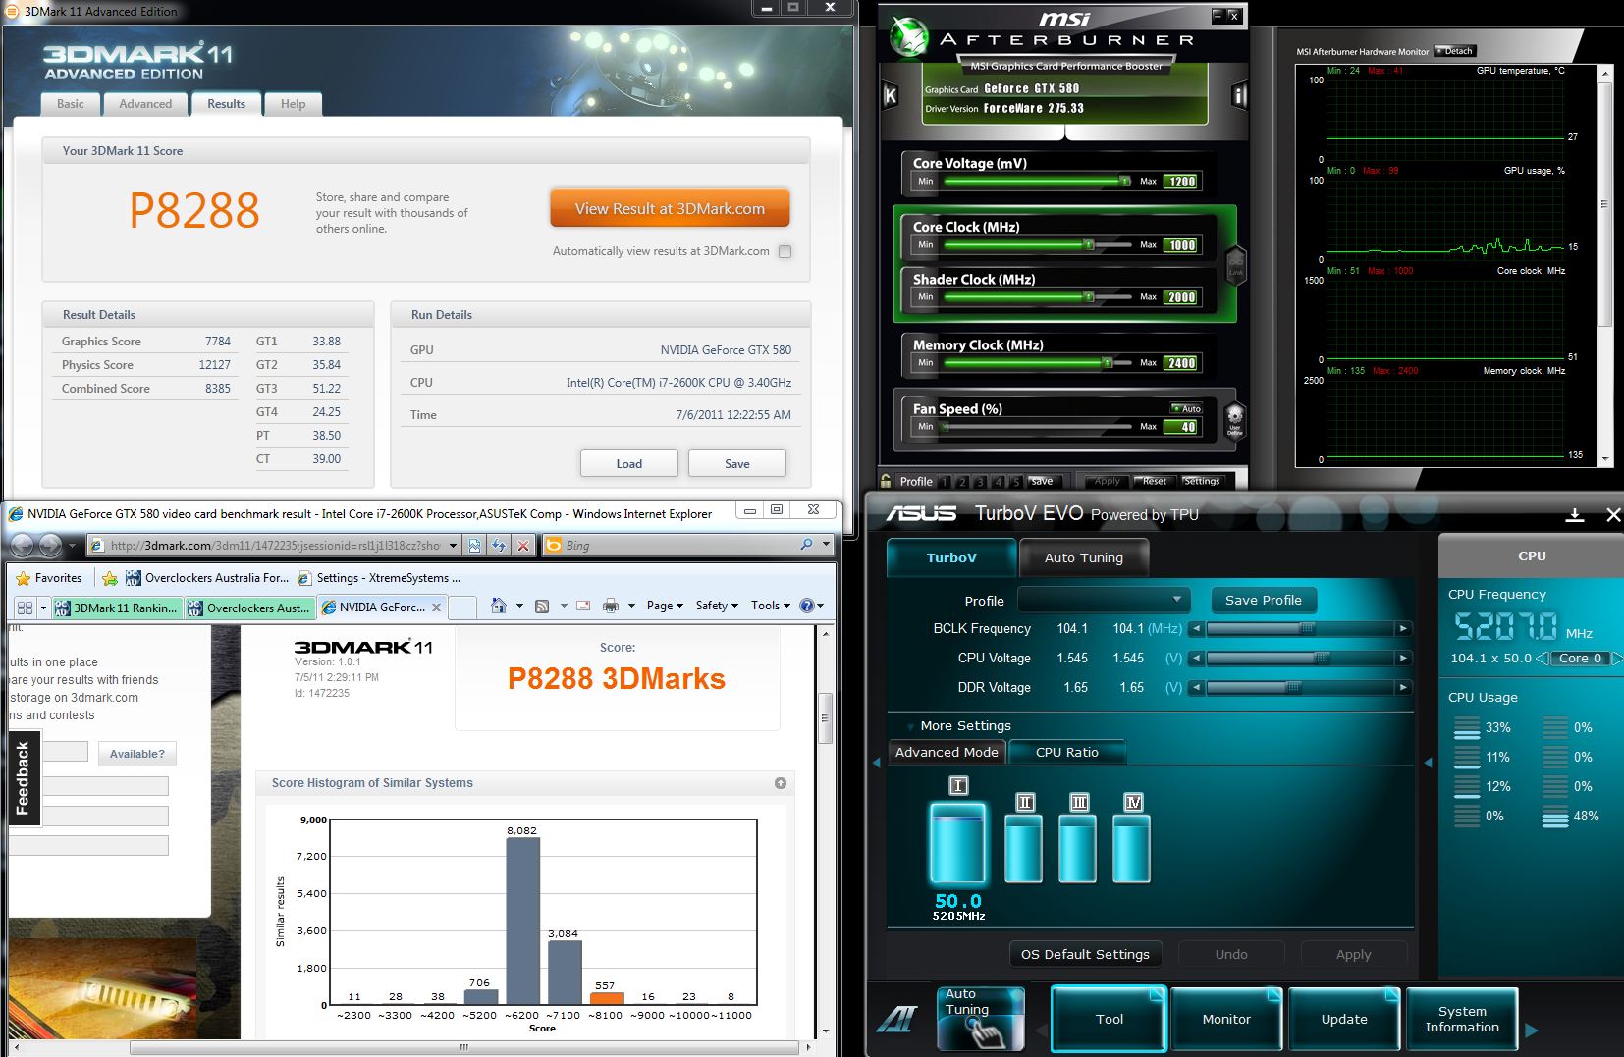Open Settings - XtremeSystems favorites link
This screenshot has width=1624, height=1057.
coord(379,578)
